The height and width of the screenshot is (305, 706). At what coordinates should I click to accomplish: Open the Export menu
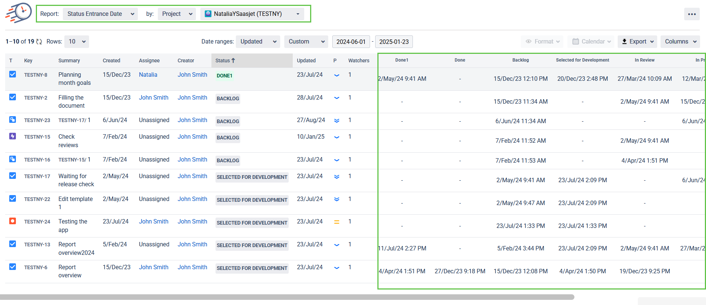[637, 42]
